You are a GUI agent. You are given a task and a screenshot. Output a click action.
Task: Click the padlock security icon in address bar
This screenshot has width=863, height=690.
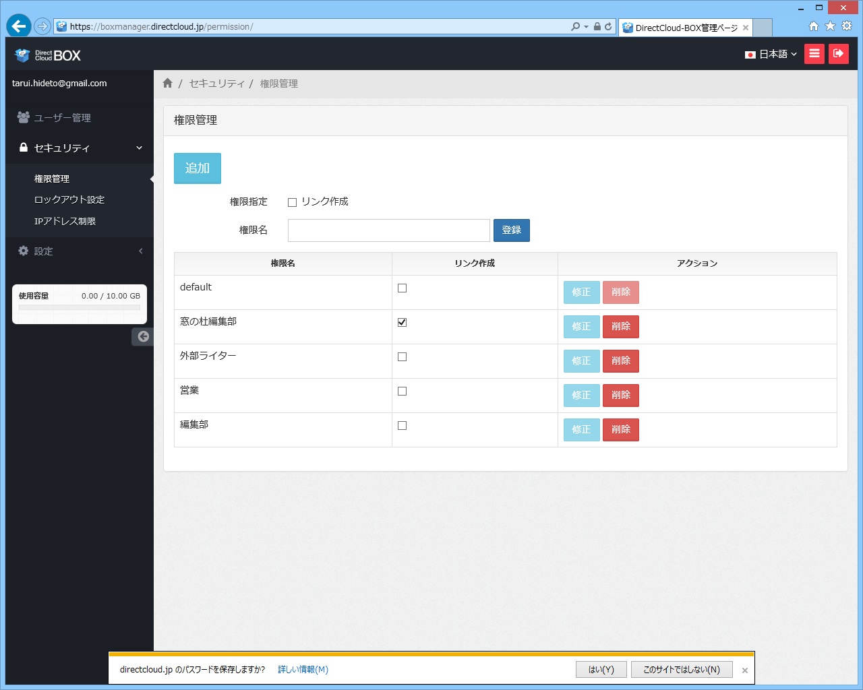[x=597, y=27]
